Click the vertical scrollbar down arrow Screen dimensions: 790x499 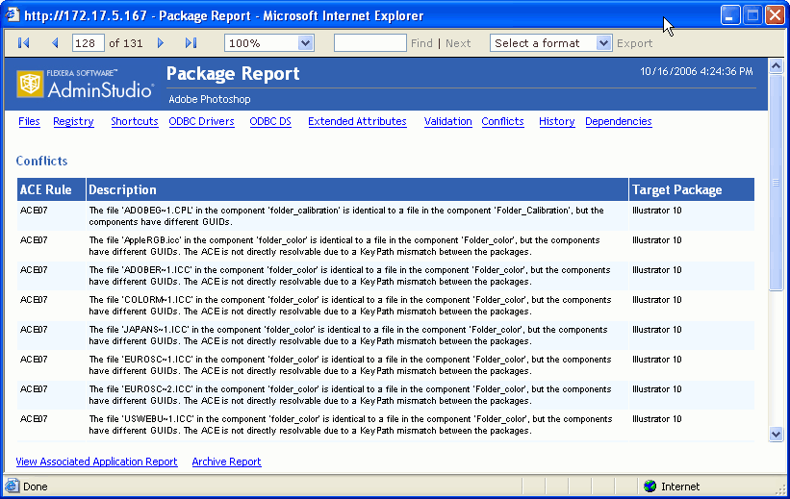pyautogui.click(x=777, y=435)
